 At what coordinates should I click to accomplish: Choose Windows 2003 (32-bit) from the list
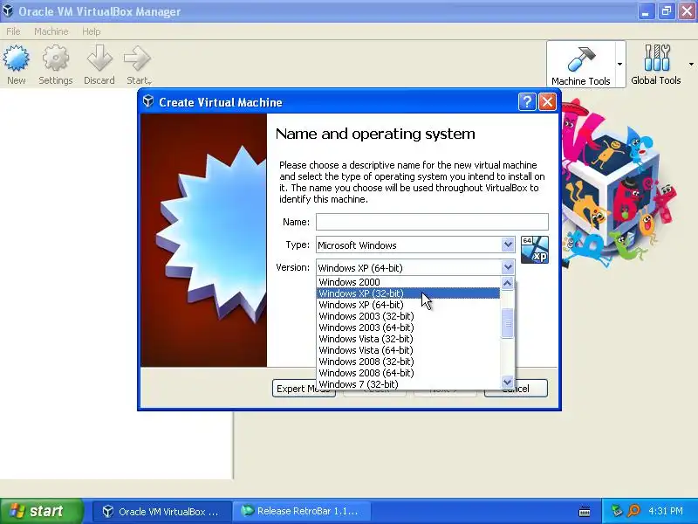click(408, 316)
